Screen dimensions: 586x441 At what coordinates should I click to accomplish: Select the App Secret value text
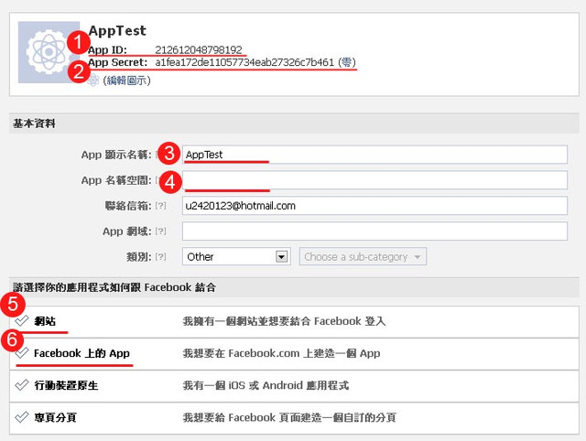(x=244, y=62)
